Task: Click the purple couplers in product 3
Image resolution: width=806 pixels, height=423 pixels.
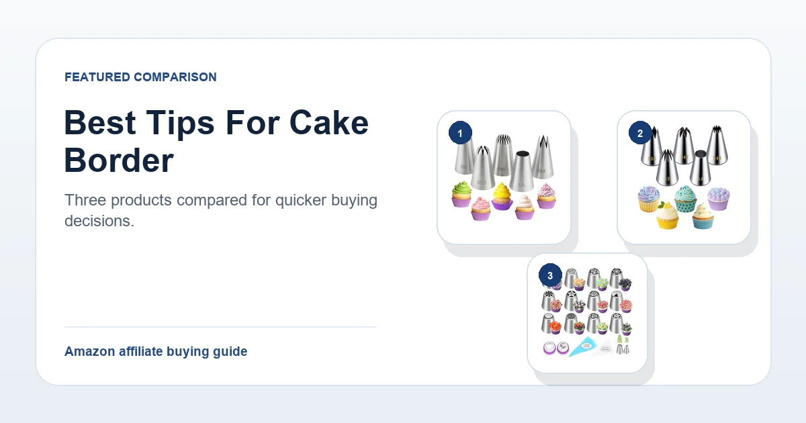Action: point(555,348)
